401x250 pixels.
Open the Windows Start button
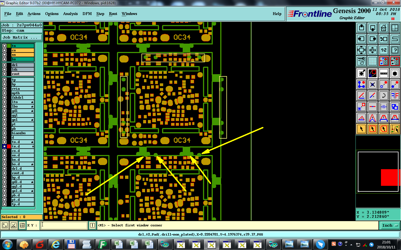click(x=8, y=244)
